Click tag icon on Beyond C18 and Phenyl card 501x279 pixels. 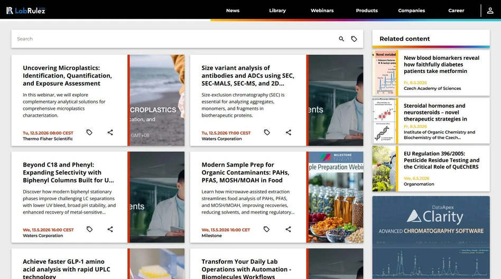(89, 229)
